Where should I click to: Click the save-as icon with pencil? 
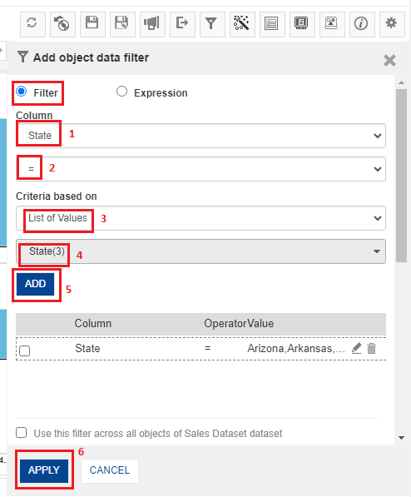(122, 24)
